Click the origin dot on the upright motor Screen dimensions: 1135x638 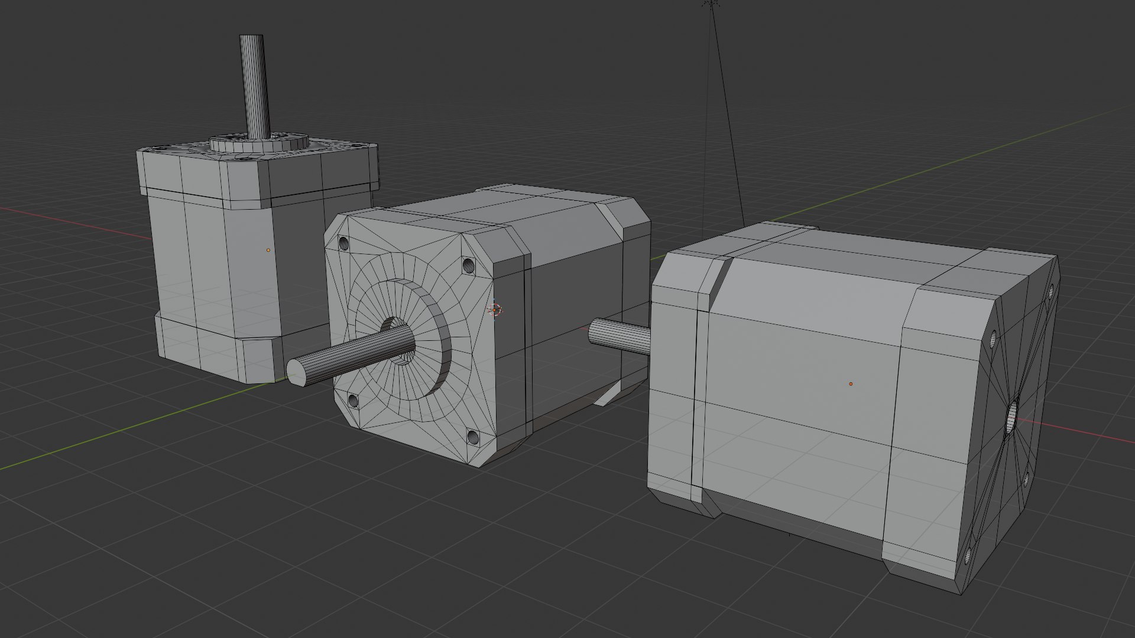click(268, 250)
